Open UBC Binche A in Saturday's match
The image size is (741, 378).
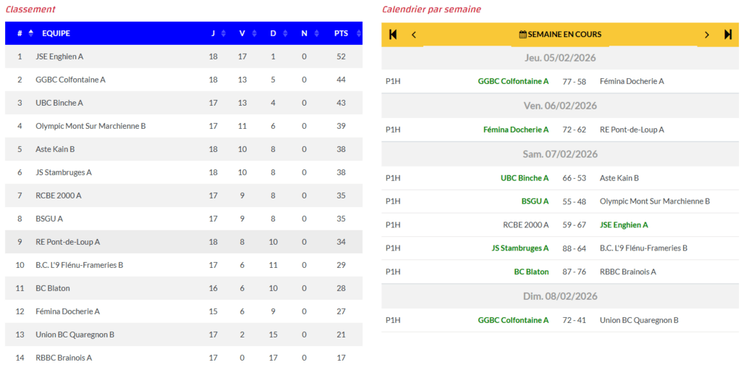click(525, 177)
